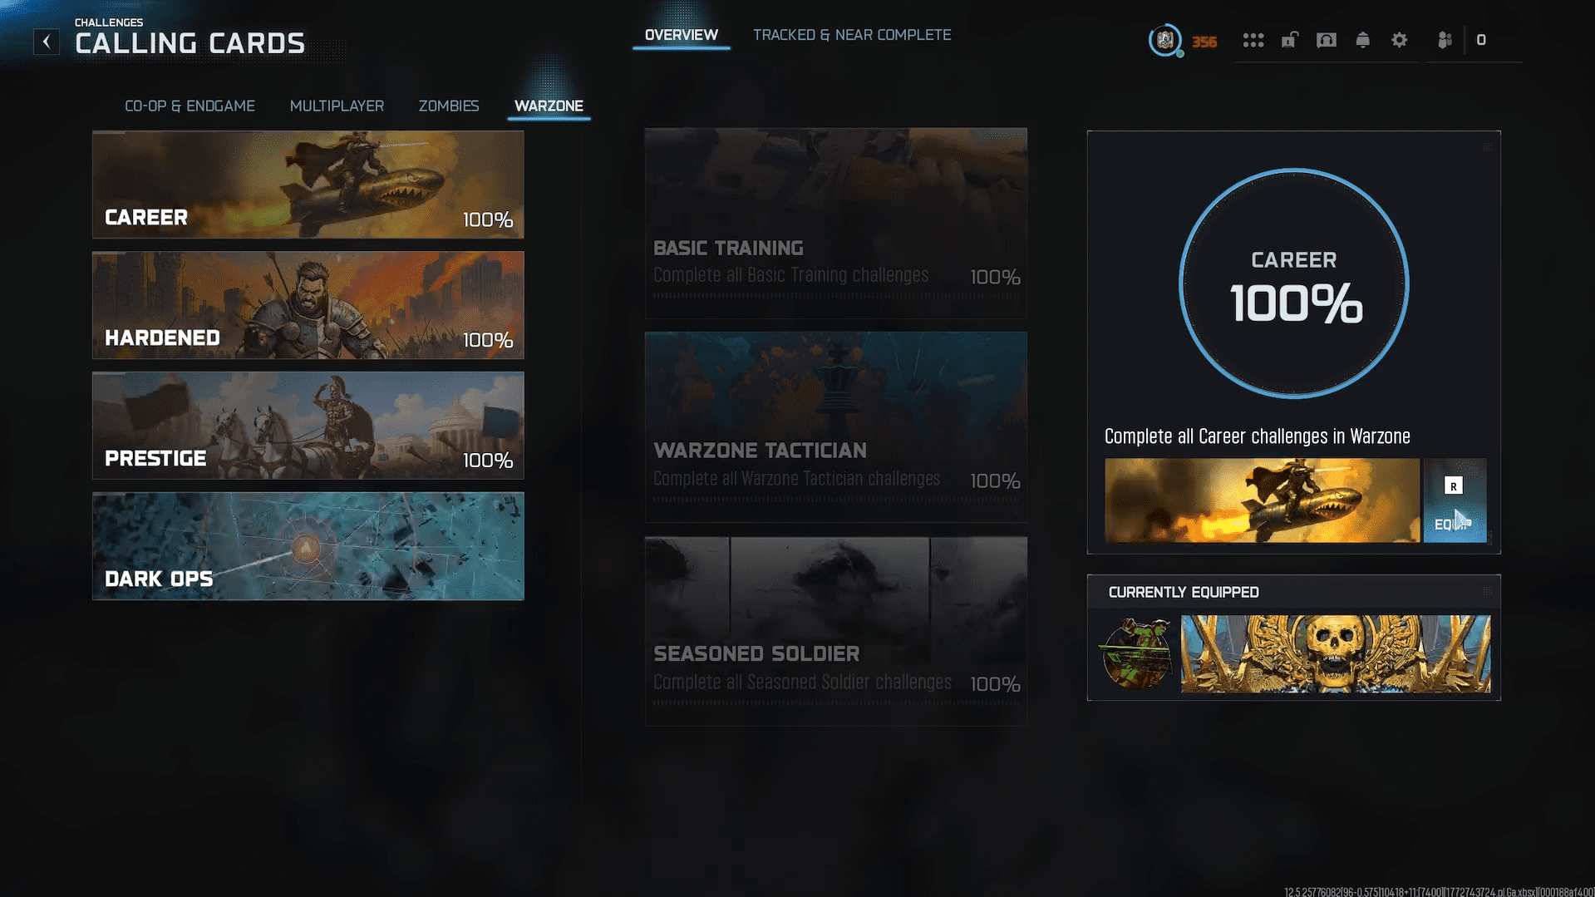Open the six-dot menu grid icon
The height and width of the screenshot is (897, 1595).
point(1253,40)
